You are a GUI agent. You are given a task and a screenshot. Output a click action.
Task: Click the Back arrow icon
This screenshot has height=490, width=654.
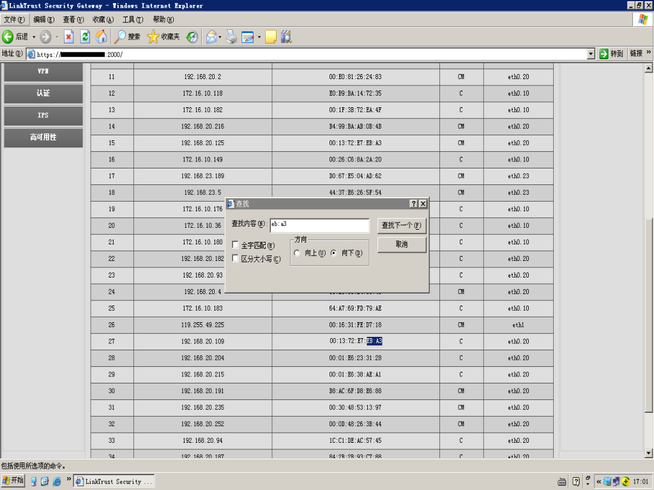pos(8,36)
